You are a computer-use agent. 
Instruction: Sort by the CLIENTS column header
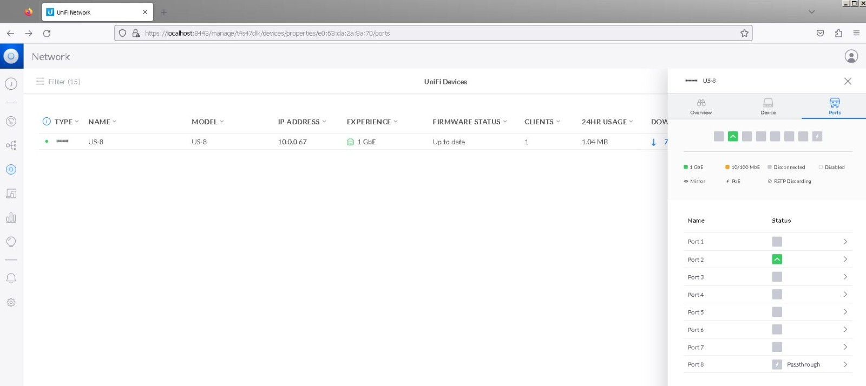pyautogui.click(x=542, y=122)
